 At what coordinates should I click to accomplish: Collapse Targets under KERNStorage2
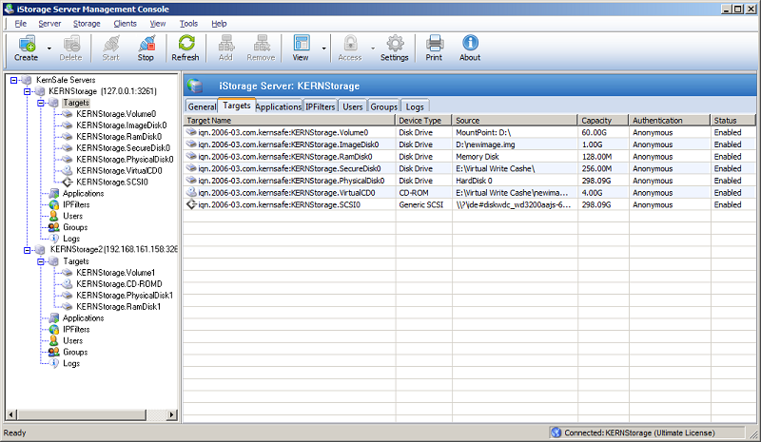pyautogui.click(x=41, y=261)
